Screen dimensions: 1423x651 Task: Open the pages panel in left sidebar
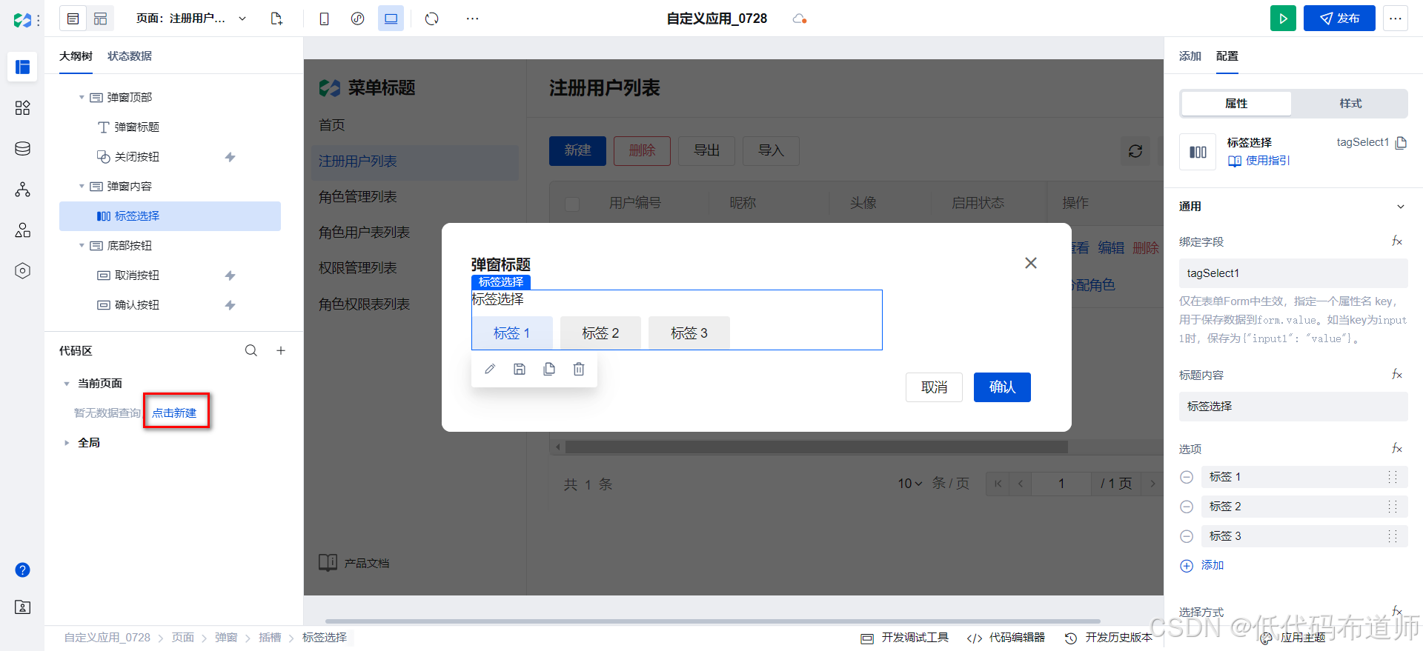point(22,67)
